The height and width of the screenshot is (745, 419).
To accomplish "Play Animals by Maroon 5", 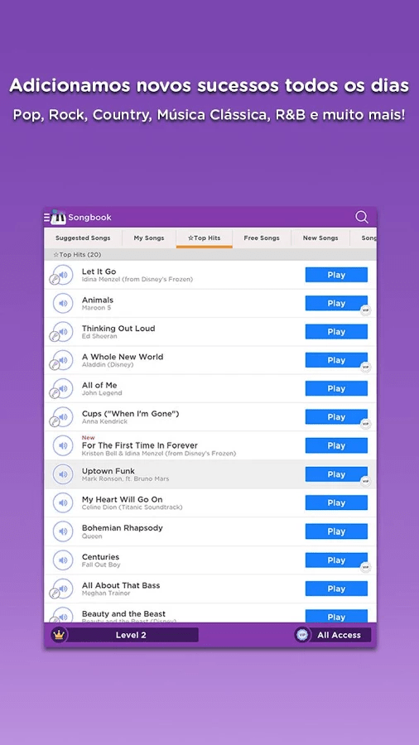I will pyautogui.click(x=336, y=303).
